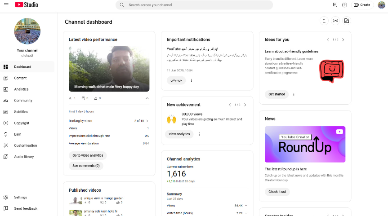
Task: Open the Help question mark icon
Action: click(344, 4)
